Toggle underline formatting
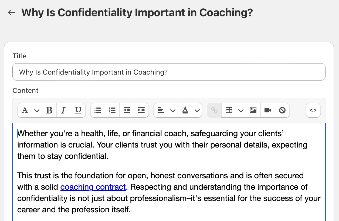 pyautogui.click(x=78, y=110)
